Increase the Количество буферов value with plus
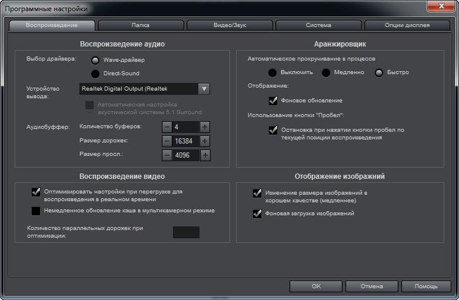This screenshot has width=459, height=300. click(x=205, y=126)
